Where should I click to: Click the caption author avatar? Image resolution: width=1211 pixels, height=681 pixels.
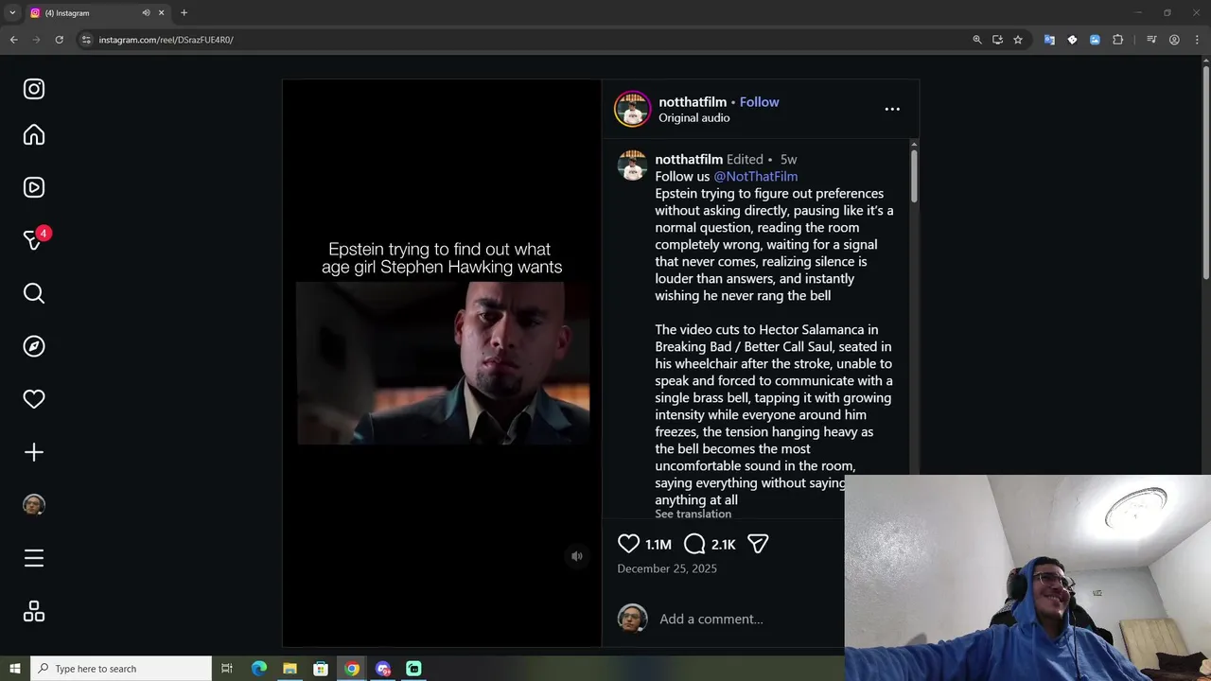click(632, 166)
